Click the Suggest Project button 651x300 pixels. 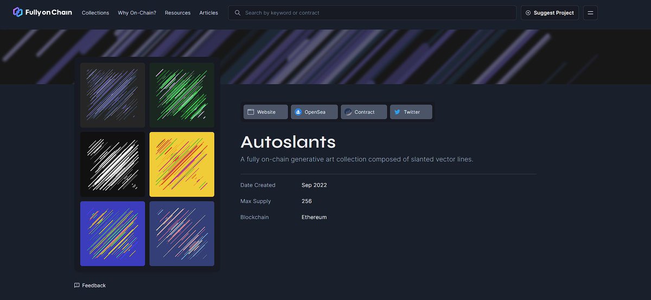(550, 12)
